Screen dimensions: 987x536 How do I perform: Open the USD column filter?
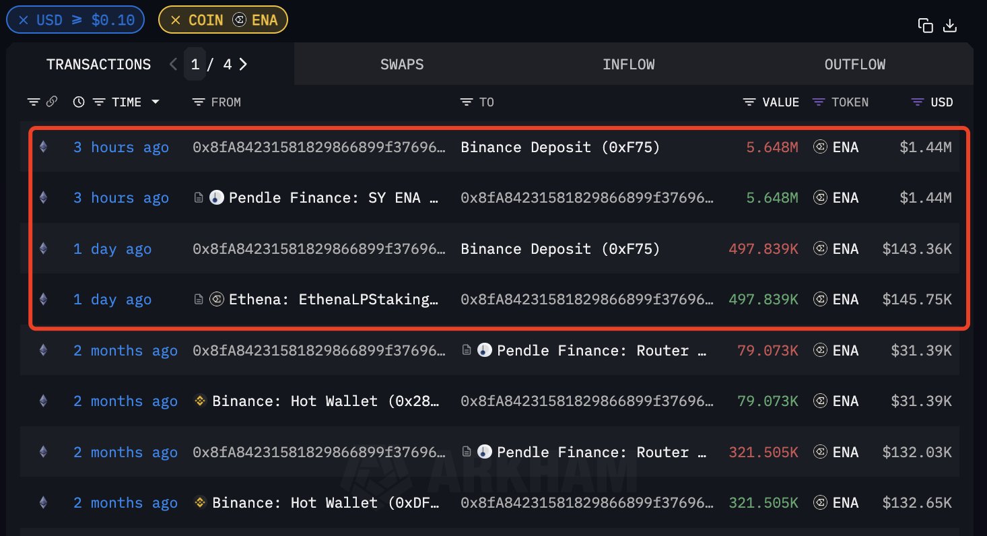917,102
